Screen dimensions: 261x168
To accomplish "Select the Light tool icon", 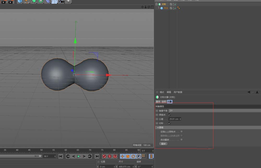I will [x=68, y=2].
